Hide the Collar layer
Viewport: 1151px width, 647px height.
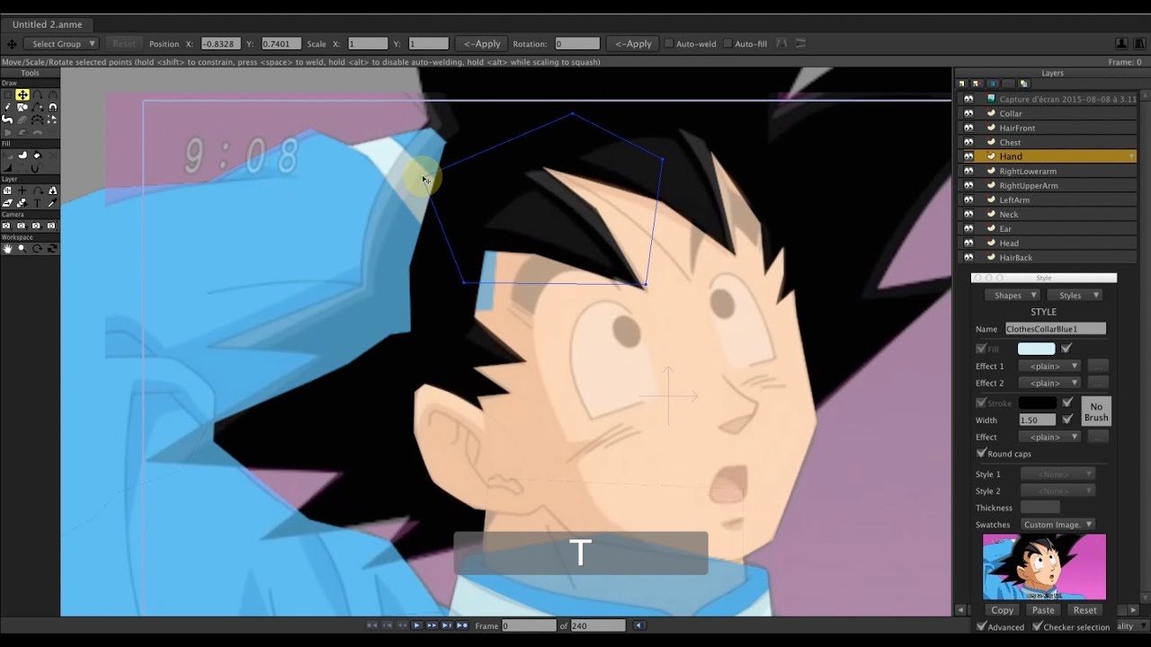(968, 113)
